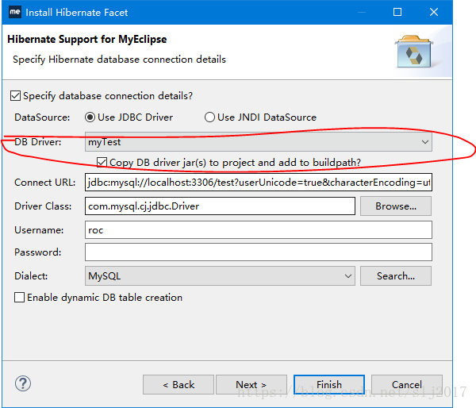Screen dimensions: 476x408
Task: Open the DB Driver dropdown showing myTest
Action: (259, 141)
